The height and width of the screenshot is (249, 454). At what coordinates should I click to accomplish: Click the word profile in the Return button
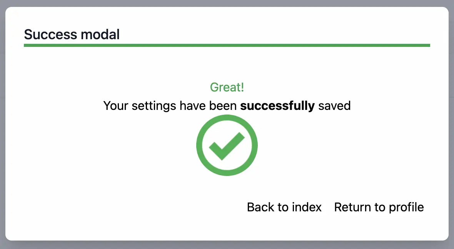pos(406,207)
